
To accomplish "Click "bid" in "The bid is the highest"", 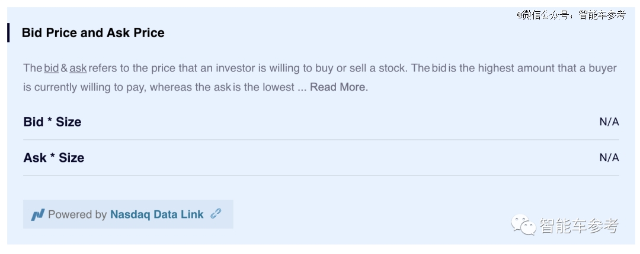I will [x=439, y=68].
